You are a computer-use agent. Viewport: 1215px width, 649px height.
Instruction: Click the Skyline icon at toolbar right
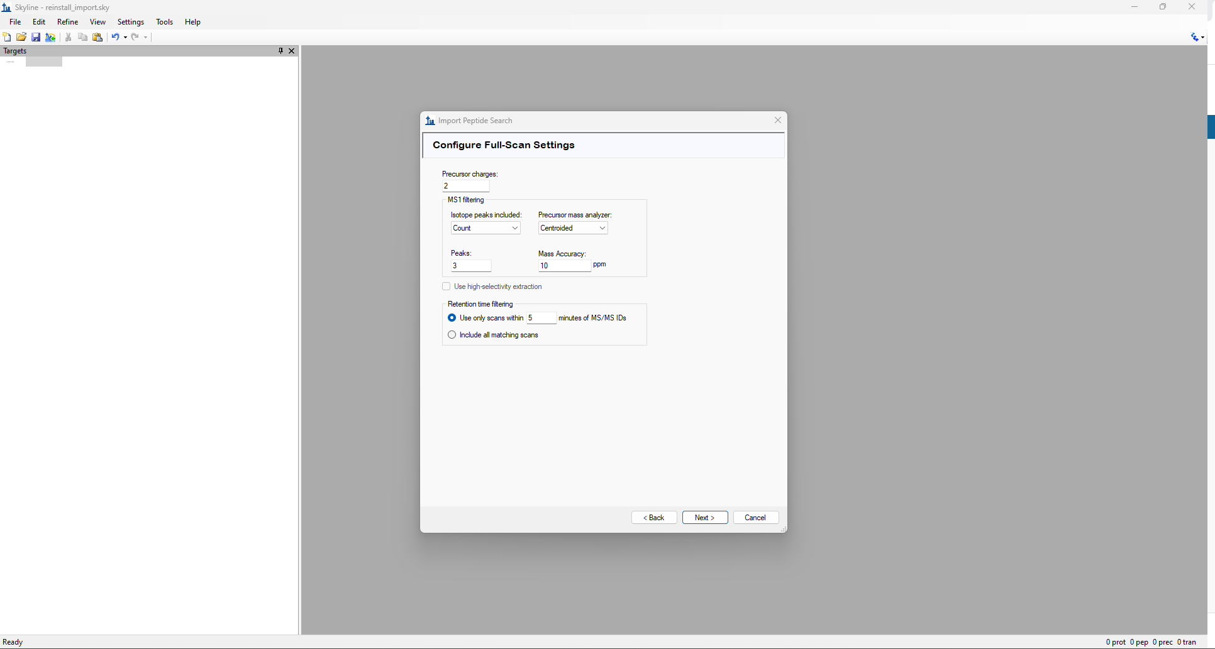(x=1195, y=37)
